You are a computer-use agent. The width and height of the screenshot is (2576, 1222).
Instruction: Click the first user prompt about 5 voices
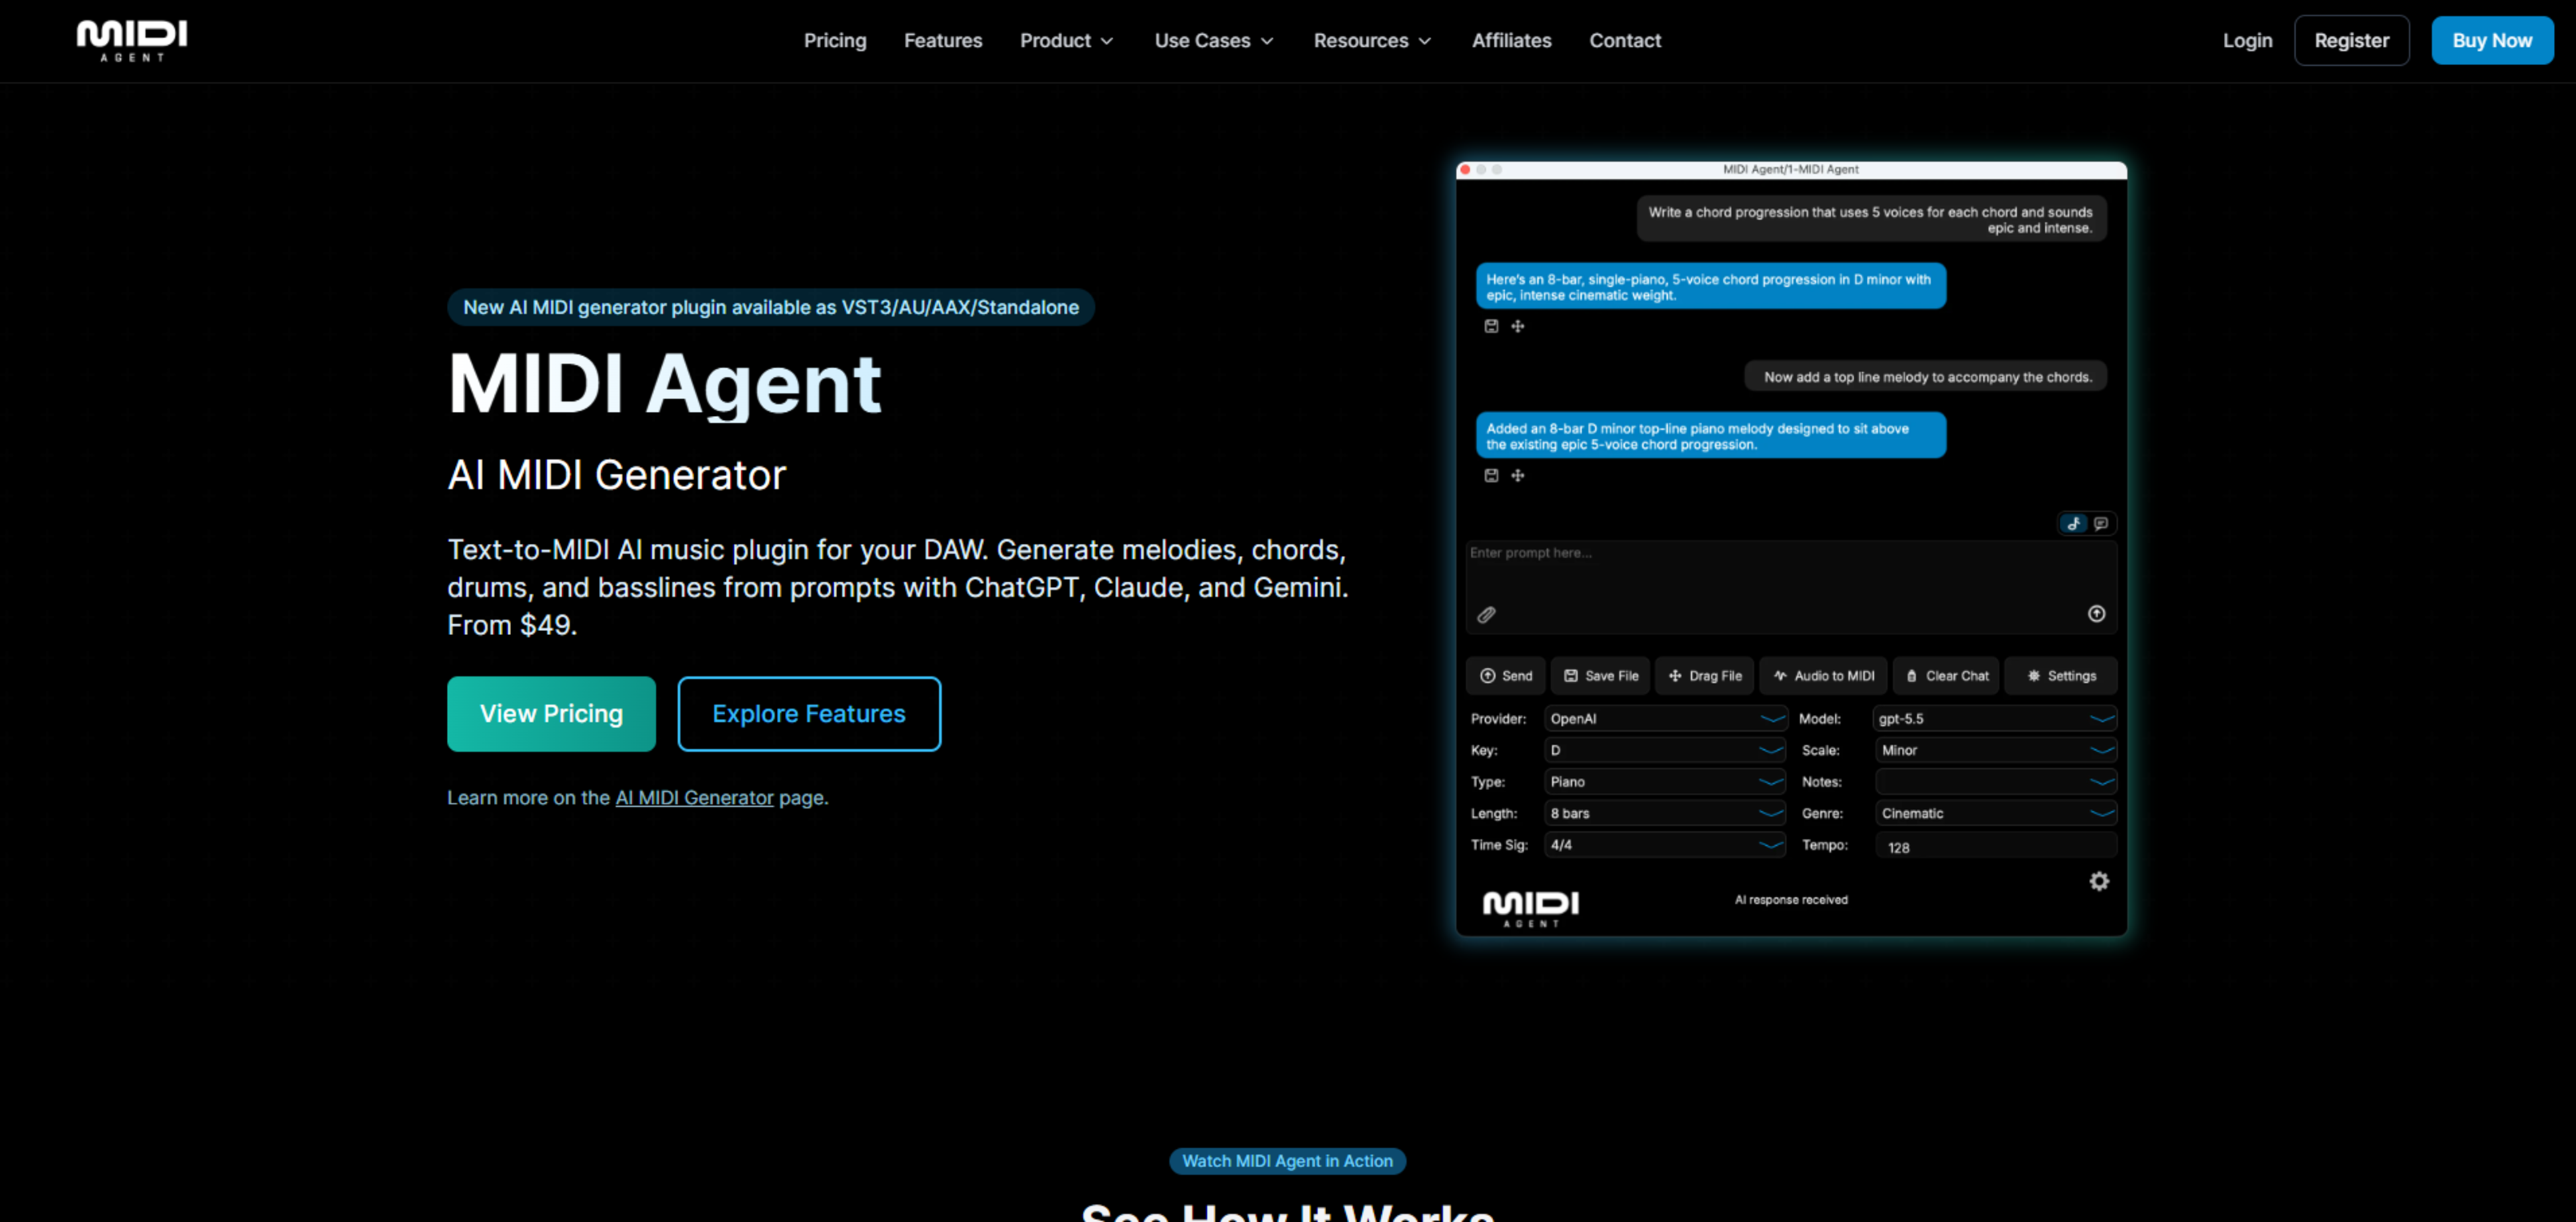1871,219
